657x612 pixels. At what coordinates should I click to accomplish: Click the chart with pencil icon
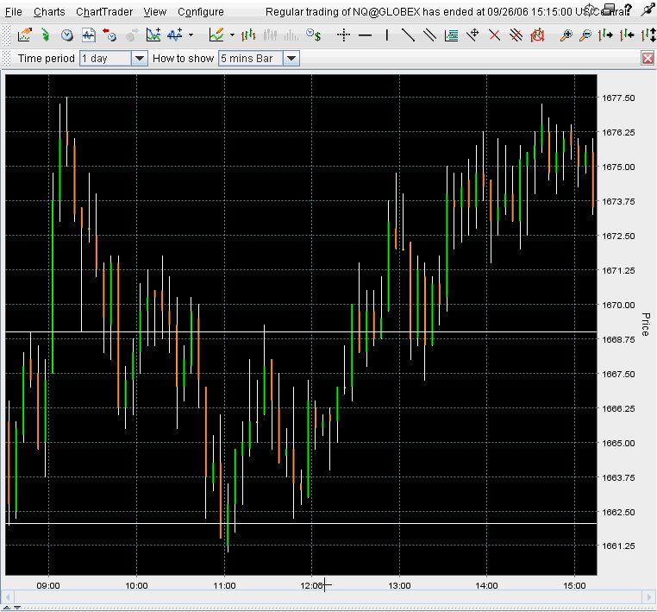(x=216, y=35)
